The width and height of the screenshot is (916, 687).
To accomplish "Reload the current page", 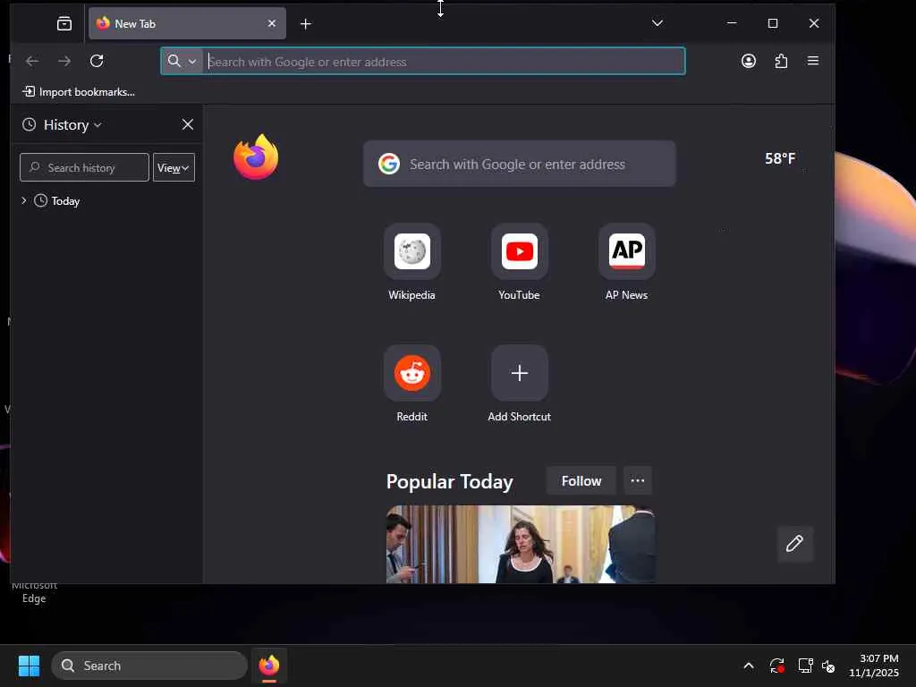I will click(97, 61).
